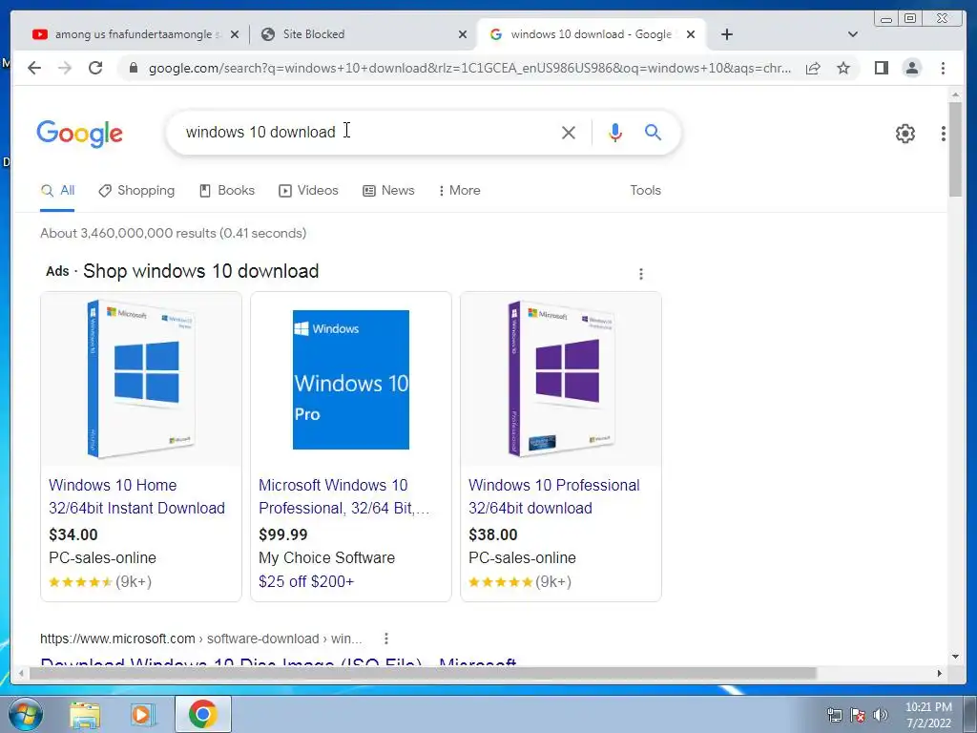This screenshot has width=977, height=733.
Task: Open a new browser tab
Action: [726, 34]
